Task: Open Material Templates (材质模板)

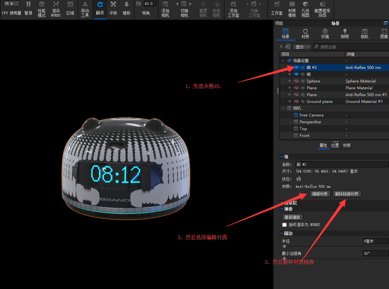Action: tap(292, 9)
